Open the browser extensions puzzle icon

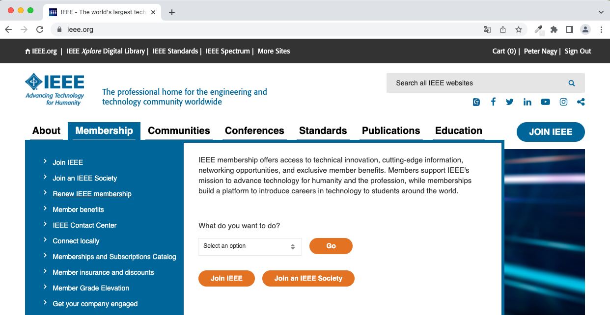pos(554,29)
